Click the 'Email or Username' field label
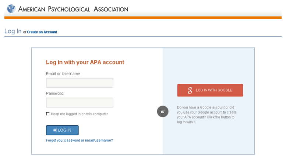The height and width of the screenshot is (156, 286). pos(63,74)
